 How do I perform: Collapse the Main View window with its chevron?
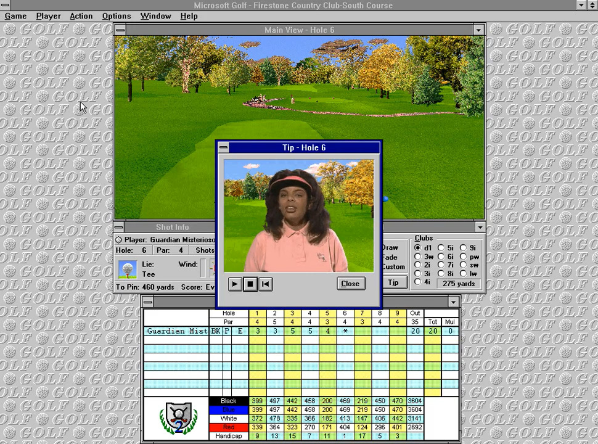click(x=478, y=30)
